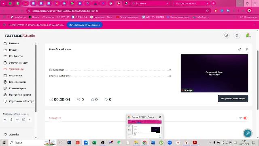This screenshot has height=146, width=259.
Task: Click the Справочник блогера sidebar icon
Action: coord(5,101)
